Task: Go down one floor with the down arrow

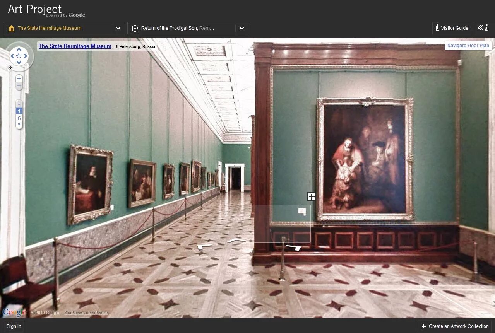Action: tap(19, 125)
